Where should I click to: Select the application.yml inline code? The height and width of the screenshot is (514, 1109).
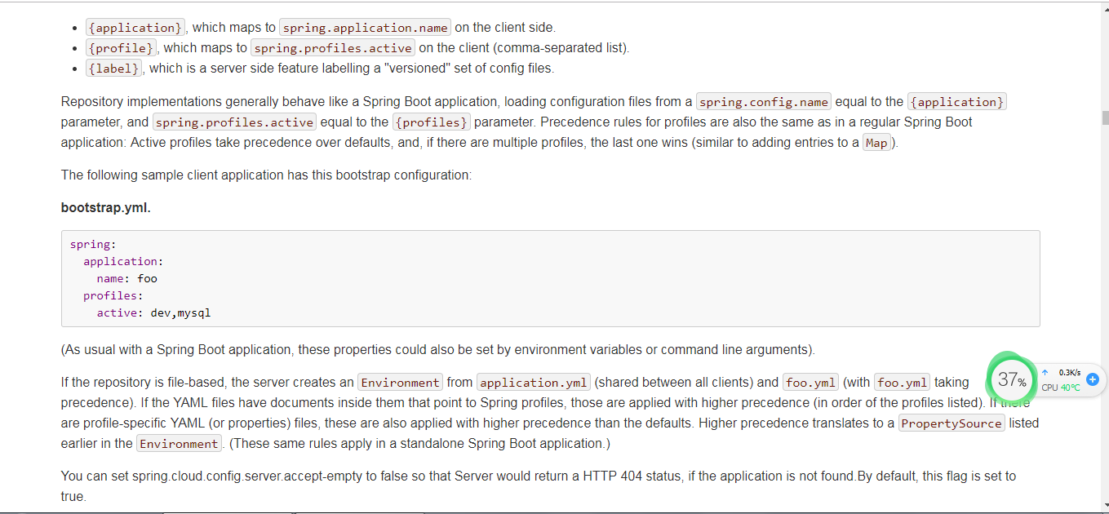point(533,382)
